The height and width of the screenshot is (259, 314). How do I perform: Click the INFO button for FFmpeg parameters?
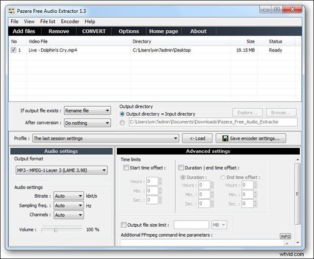click(x=285, y=236)
